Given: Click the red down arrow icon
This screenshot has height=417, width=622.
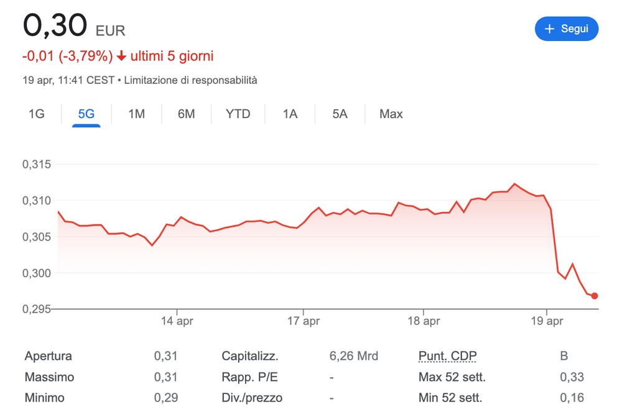Looking at the screenshot, I should pyautogui.click(x=121, y=57).
